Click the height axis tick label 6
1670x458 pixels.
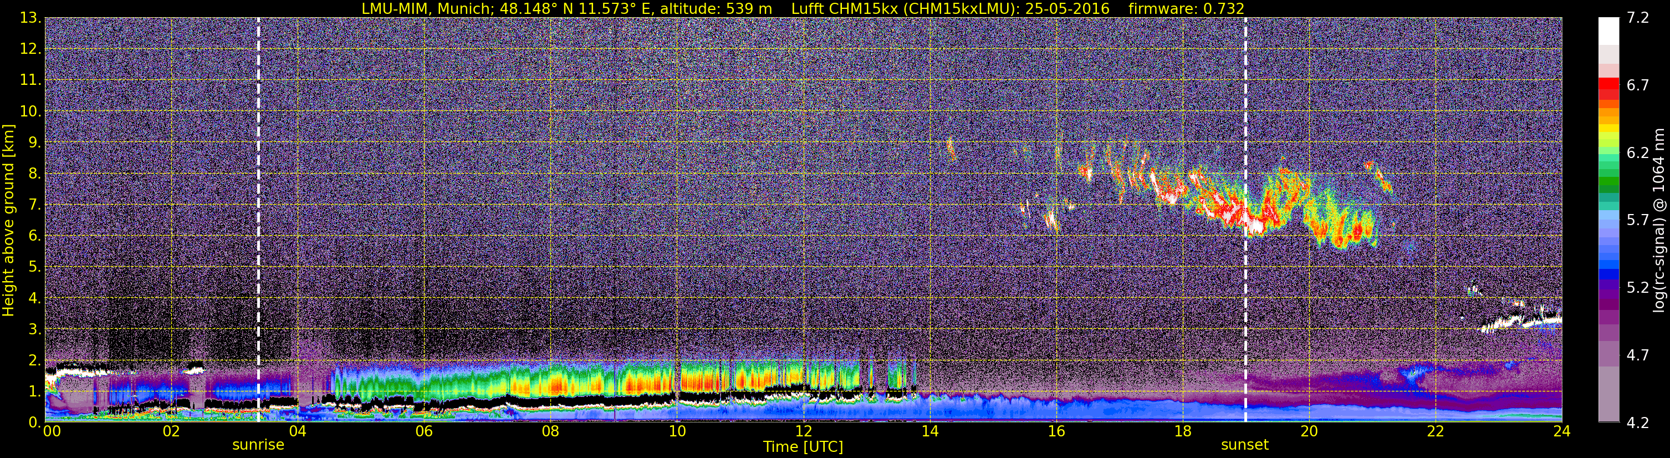click(x=34, y=236)
